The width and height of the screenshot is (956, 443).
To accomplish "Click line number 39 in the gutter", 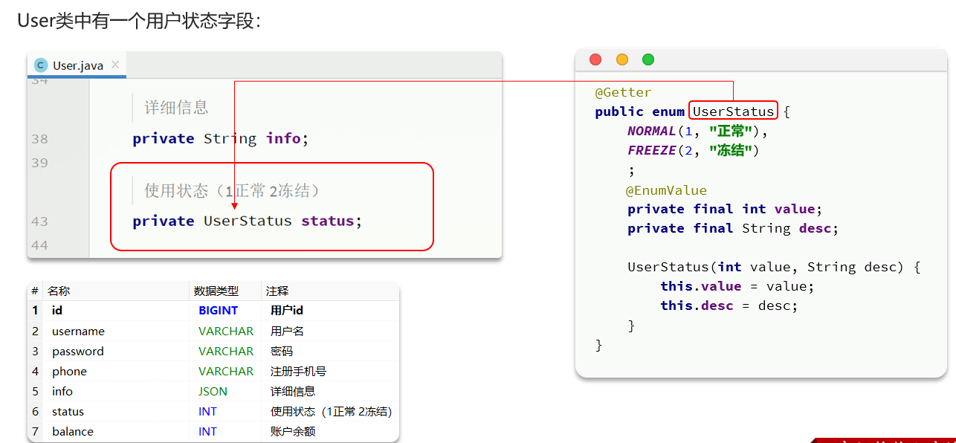I will pos(39,163).
